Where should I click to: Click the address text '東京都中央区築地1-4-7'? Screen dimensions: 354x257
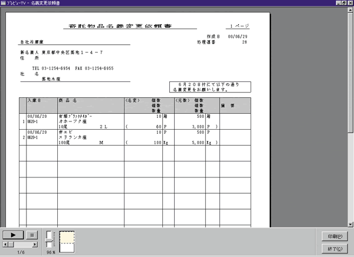point(72,52)
